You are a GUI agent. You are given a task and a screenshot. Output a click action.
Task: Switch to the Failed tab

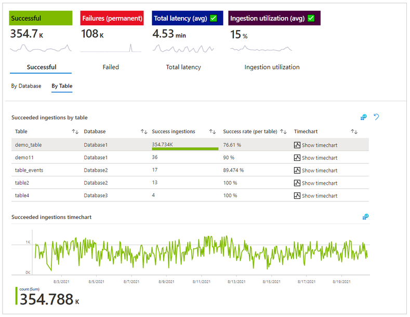tap(111, 67)
